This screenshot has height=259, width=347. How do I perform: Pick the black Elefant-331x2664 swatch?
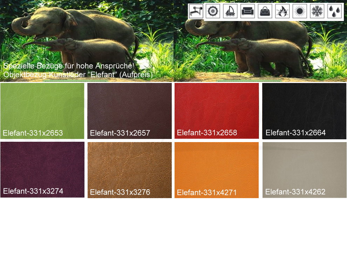304,111
